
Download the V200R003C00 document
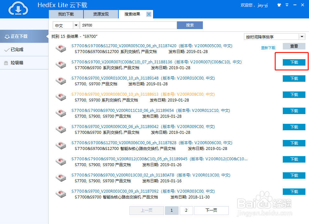click(294, 191)
